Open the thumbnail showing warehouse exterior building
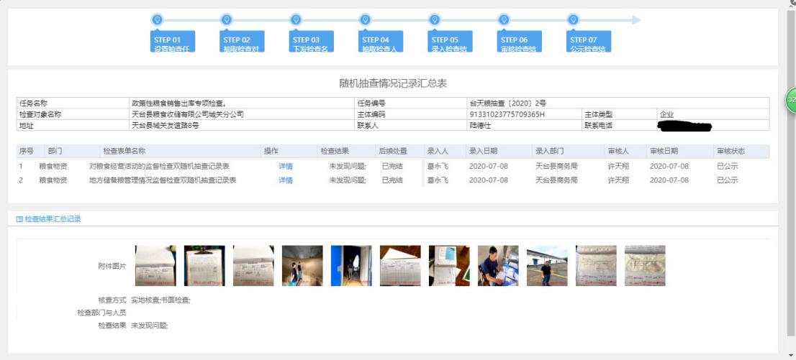796x360 pixels. [547, 266]
